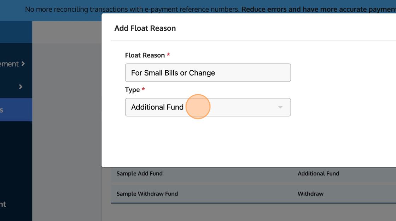Image resolution: width=396 pixels, height=221 pixels.
Task: Open the bottom sidebar item ending in "nt"
Action: pos(3,204)
